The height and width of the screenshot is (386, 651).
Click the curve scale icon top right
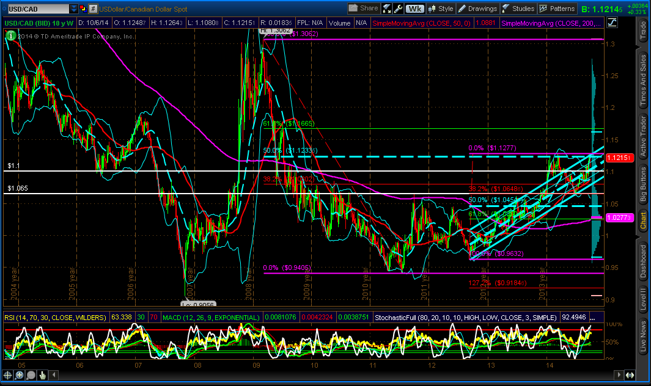point(612,23)
